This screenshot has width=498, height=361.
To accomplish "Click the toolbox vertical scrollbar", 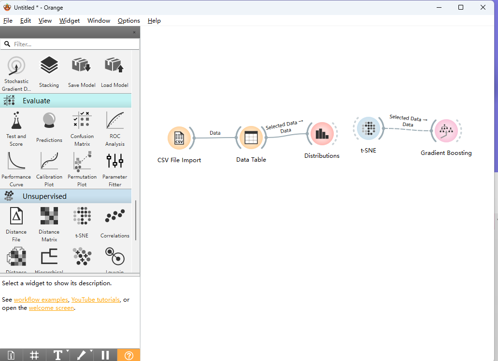I will (136, 220).
